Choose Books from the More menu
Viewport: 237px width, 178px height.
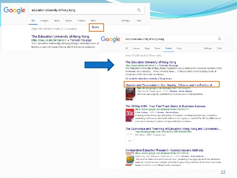click(95, 27)
